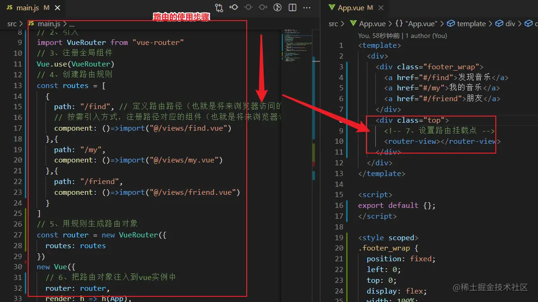Screen dimensions: 538x302
Task: Open the template breadcrumb symbol picker
Action: coord(467,23)
